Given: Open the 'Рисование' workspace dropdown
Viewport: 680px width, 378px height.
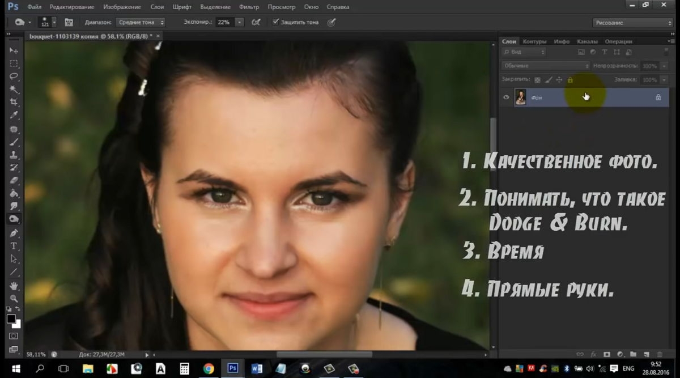Looking at the screenshot, I should pyautogui.click(x=633, y=23).
